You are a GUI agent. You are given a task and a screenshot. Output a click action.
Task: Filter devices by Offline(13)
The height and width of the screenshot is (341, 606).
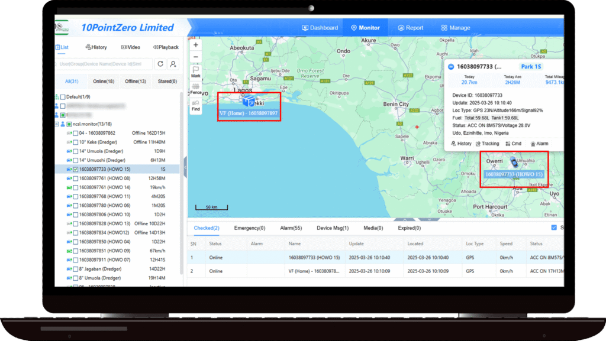pos(136,82)
